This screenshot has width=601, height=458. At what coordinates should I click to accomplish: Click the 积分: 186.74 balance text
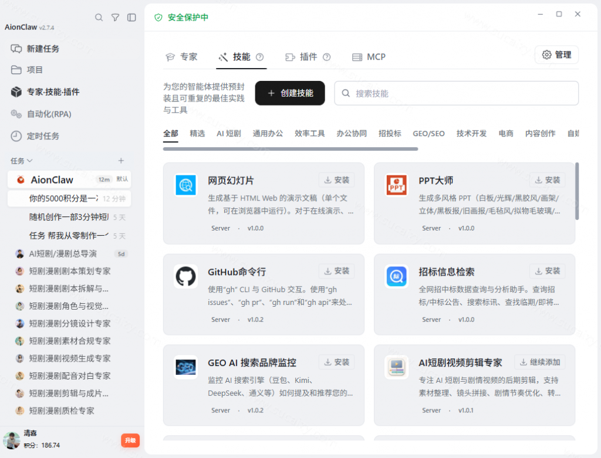(x=42, y=445)
